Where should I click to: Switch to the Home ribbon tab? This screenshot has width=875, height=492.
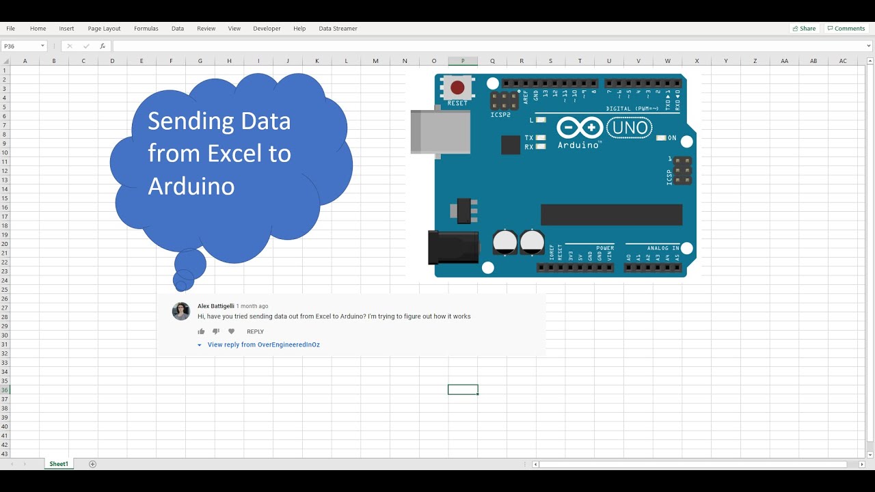(38, 29)
